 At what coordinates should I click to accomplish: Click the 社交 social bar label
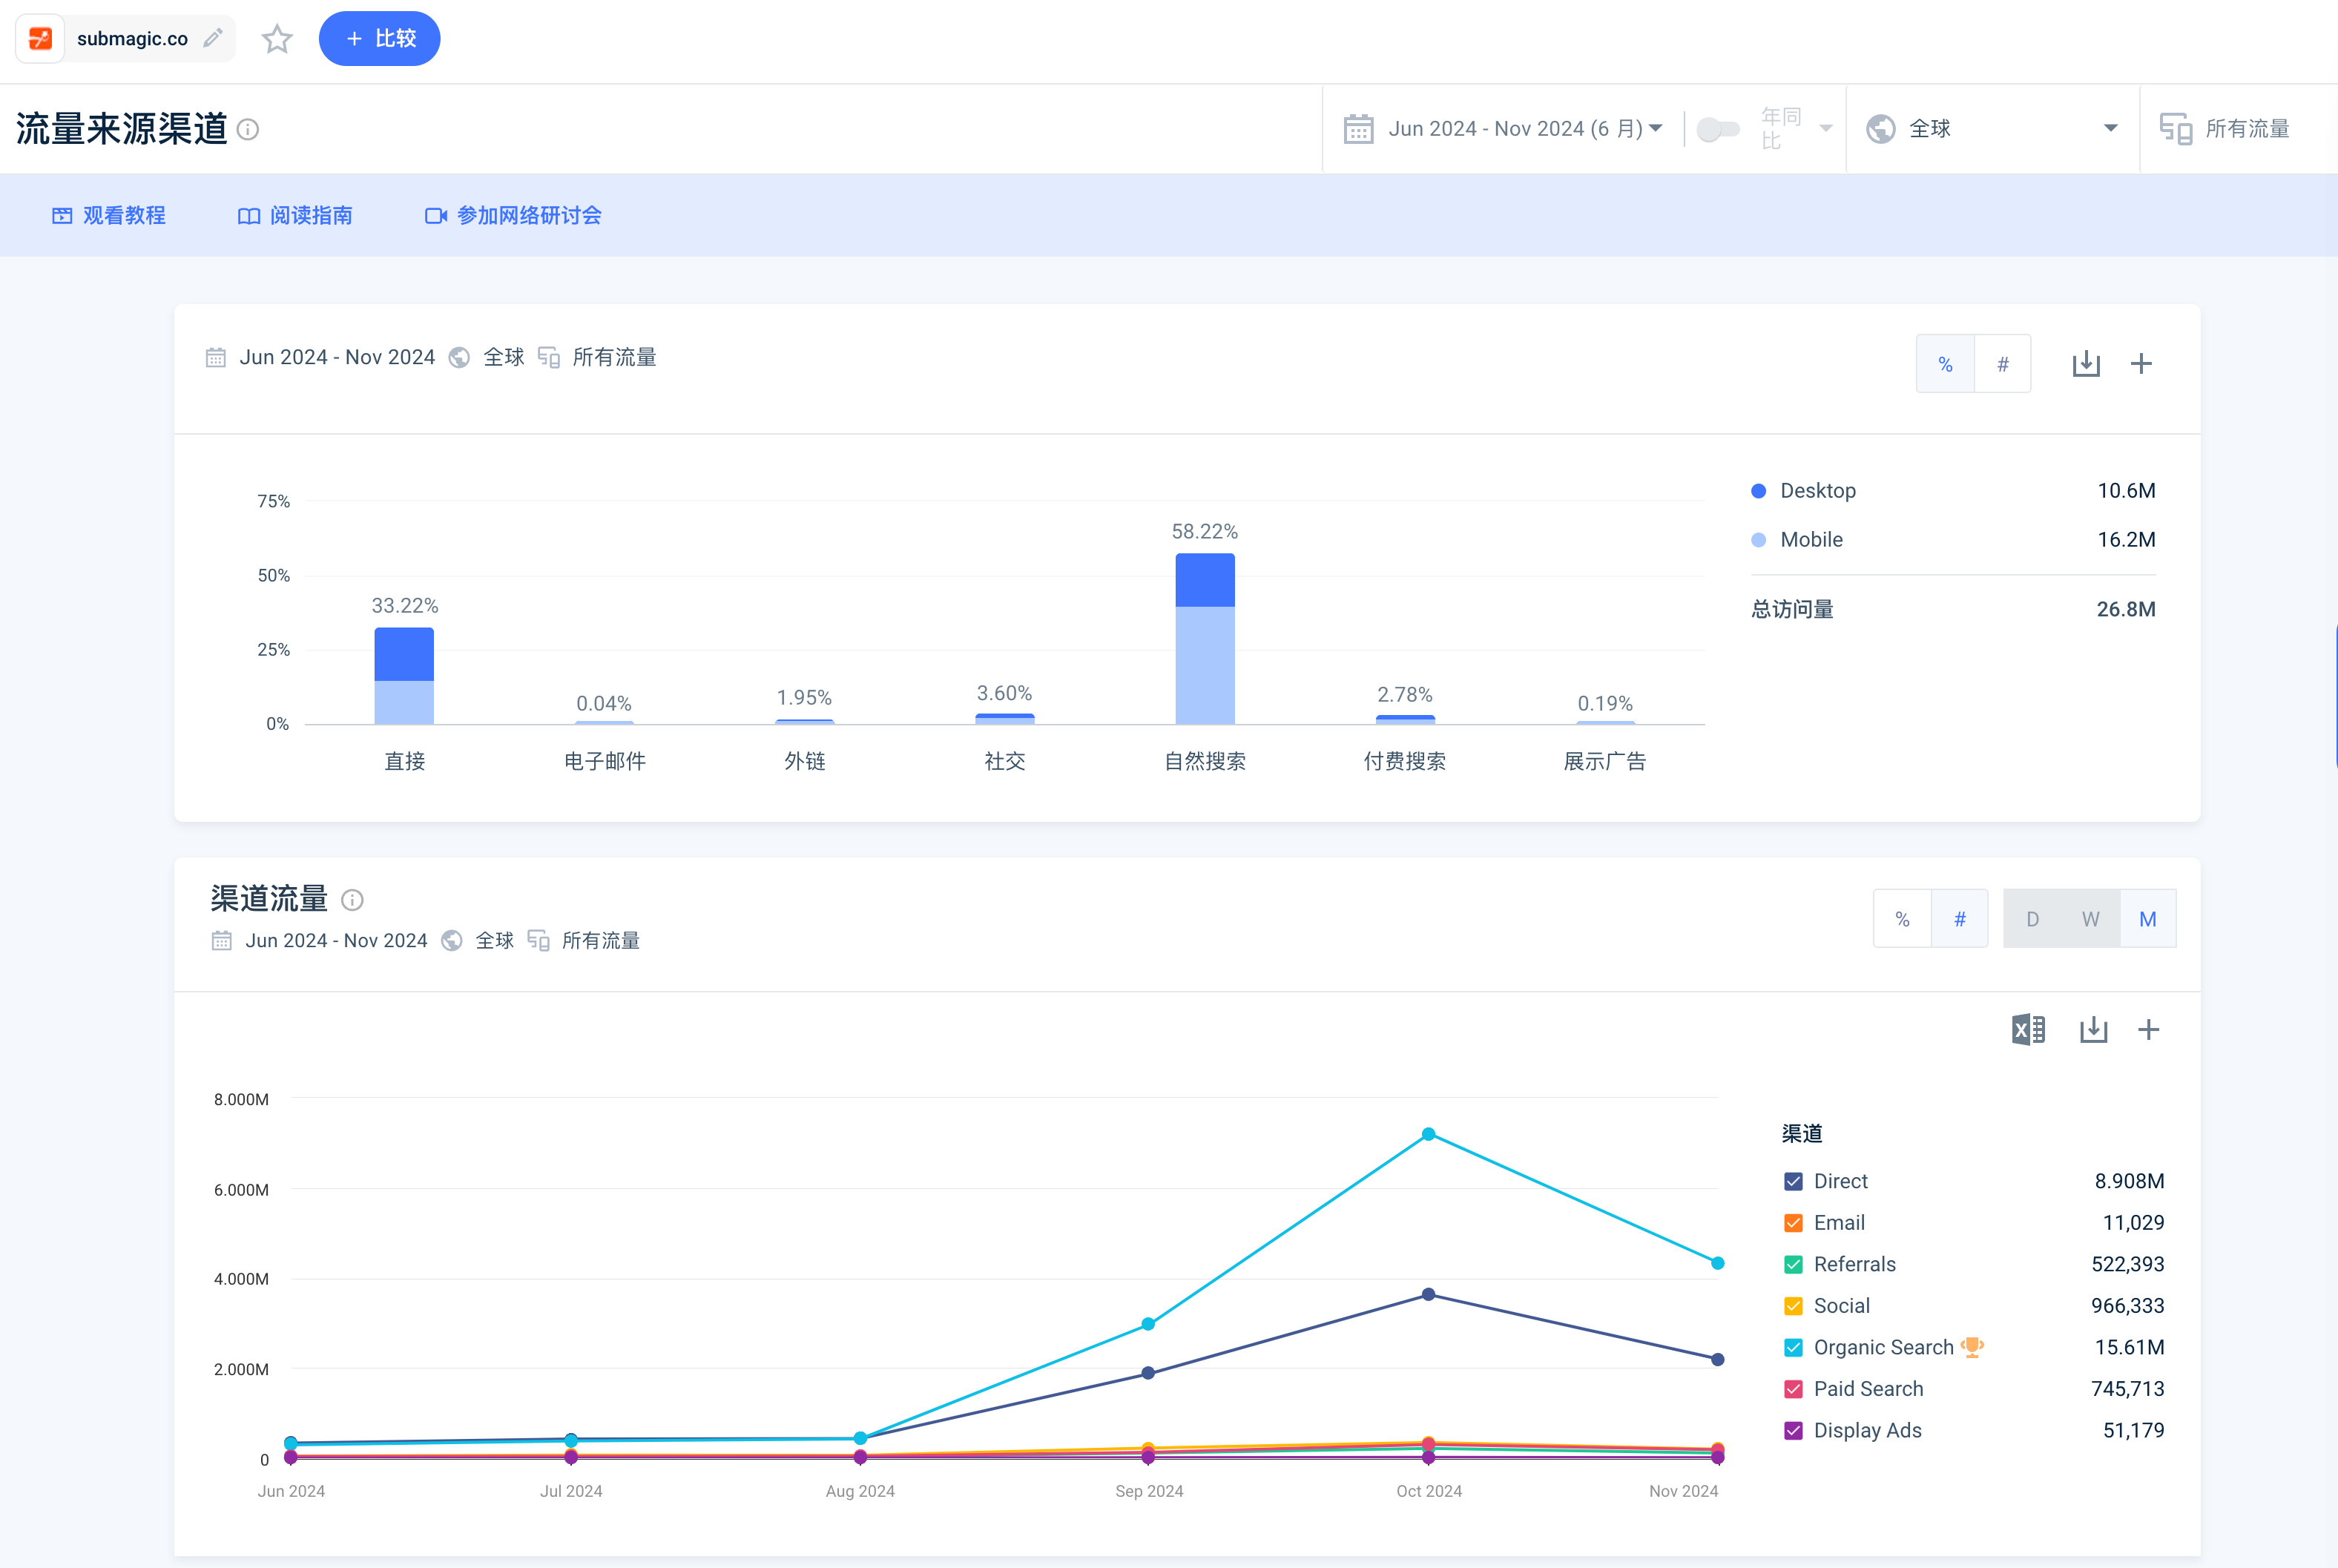[x=1005, y=762]
